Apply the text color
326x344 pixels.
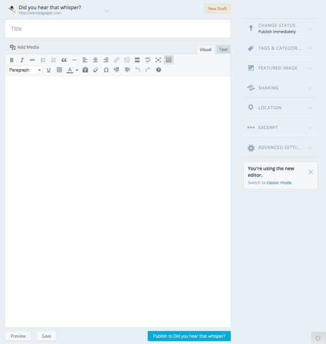click(70, 70)
